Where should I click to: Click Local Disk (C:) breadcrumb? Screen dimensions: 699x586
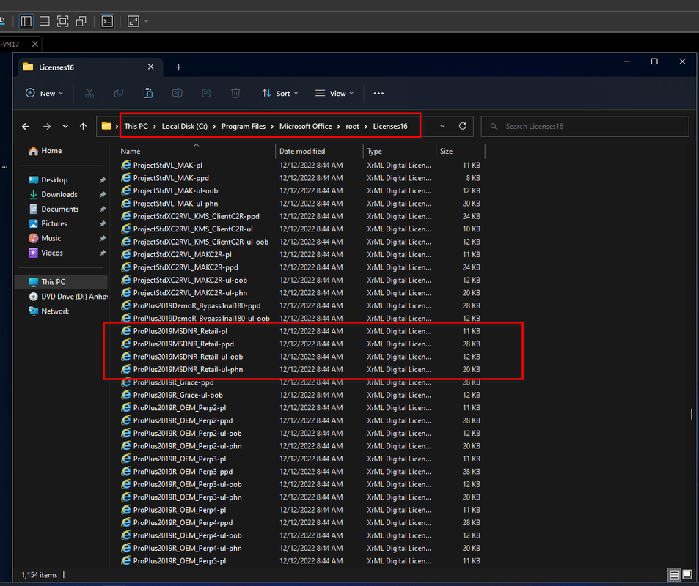pos(185,127)
